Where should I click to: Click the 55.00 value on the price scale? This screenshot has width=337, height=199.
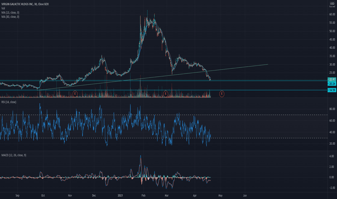pyautogui.click(x=332, y=23)
